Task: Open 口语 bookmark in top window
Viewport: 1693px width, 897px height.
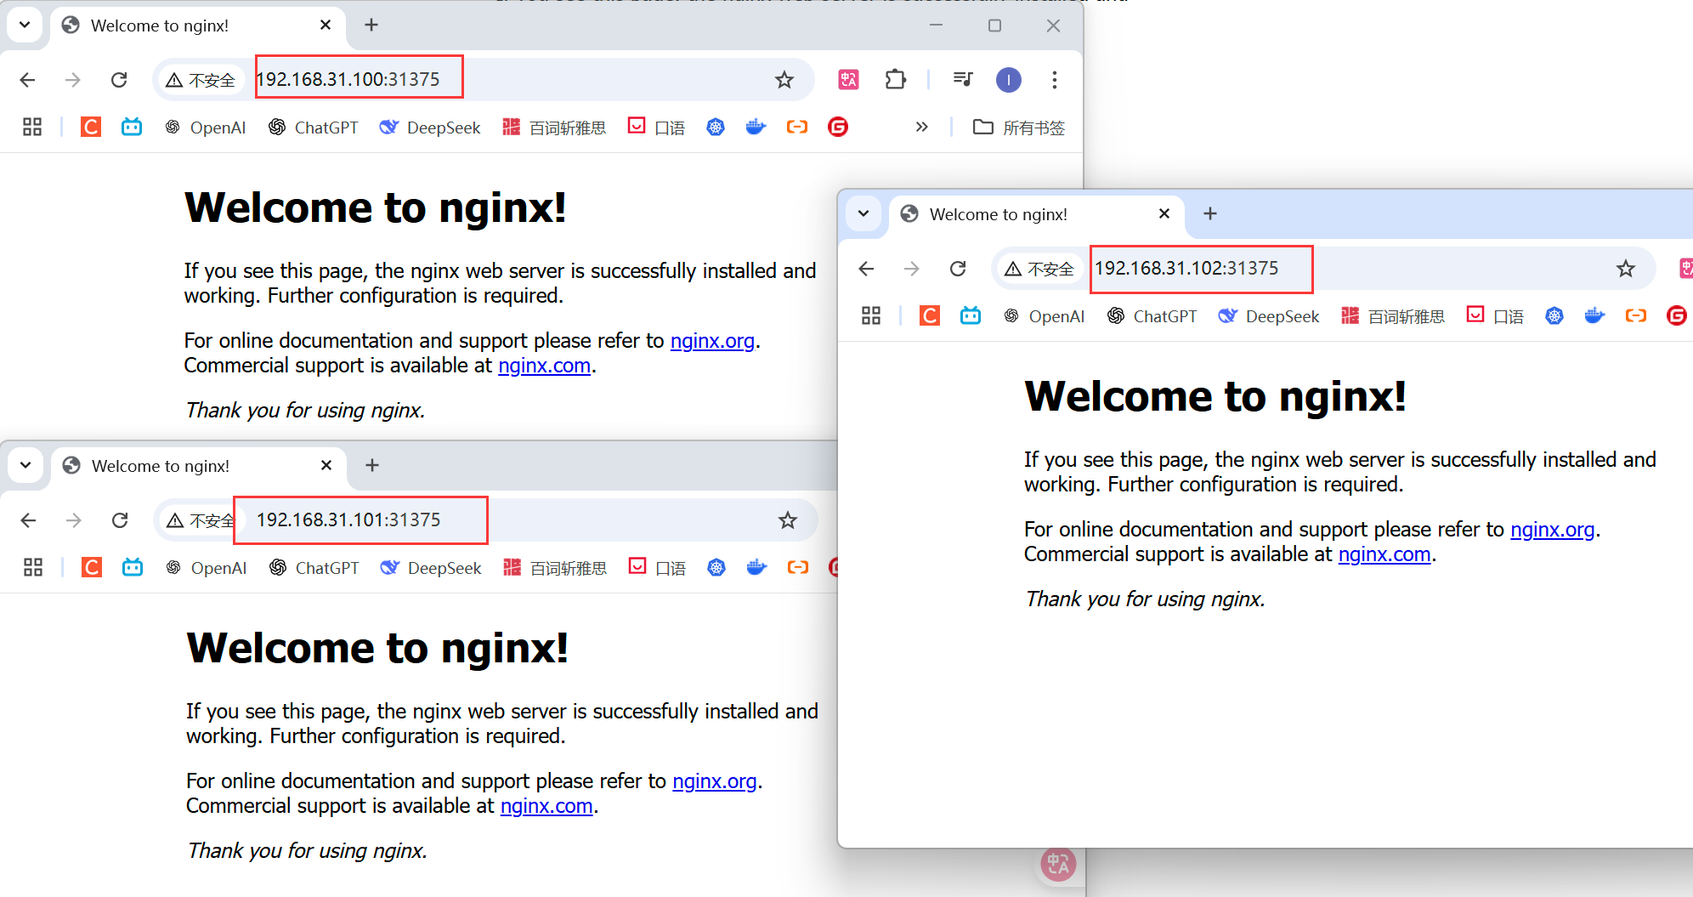Action: click(x=656, y=128)
